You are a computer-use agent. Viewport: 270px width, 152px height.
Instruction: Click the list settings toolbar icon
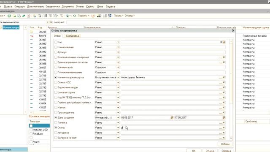(x=105, y=16)
